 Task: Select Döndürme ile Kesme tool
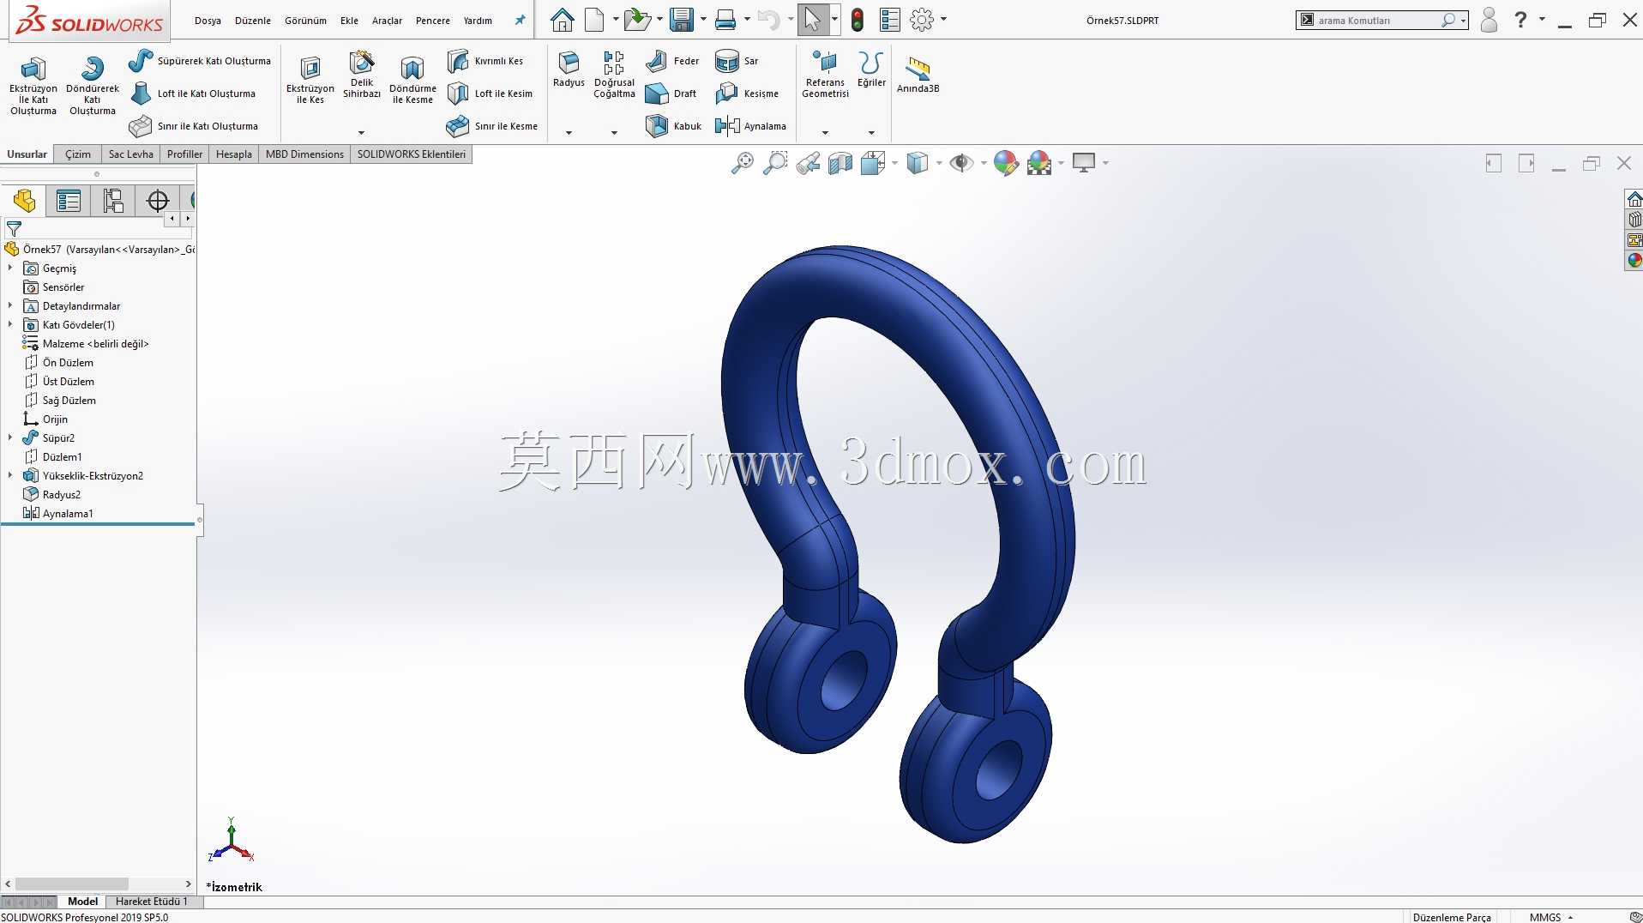point(412,80)
